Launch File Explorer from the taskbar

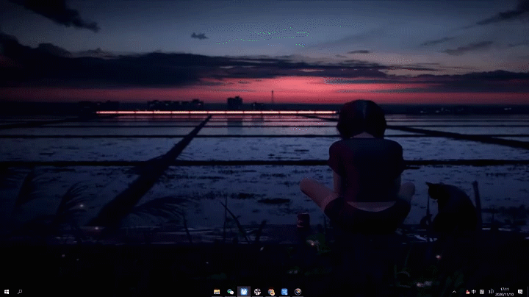217,291
